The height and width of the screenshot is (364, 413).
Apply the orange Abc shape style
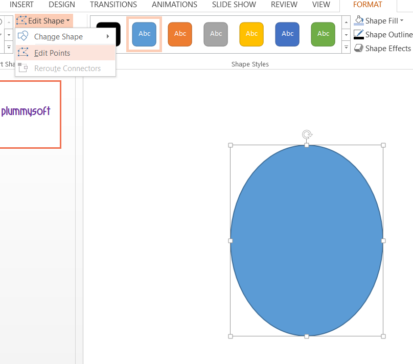[x=180, y=34]
